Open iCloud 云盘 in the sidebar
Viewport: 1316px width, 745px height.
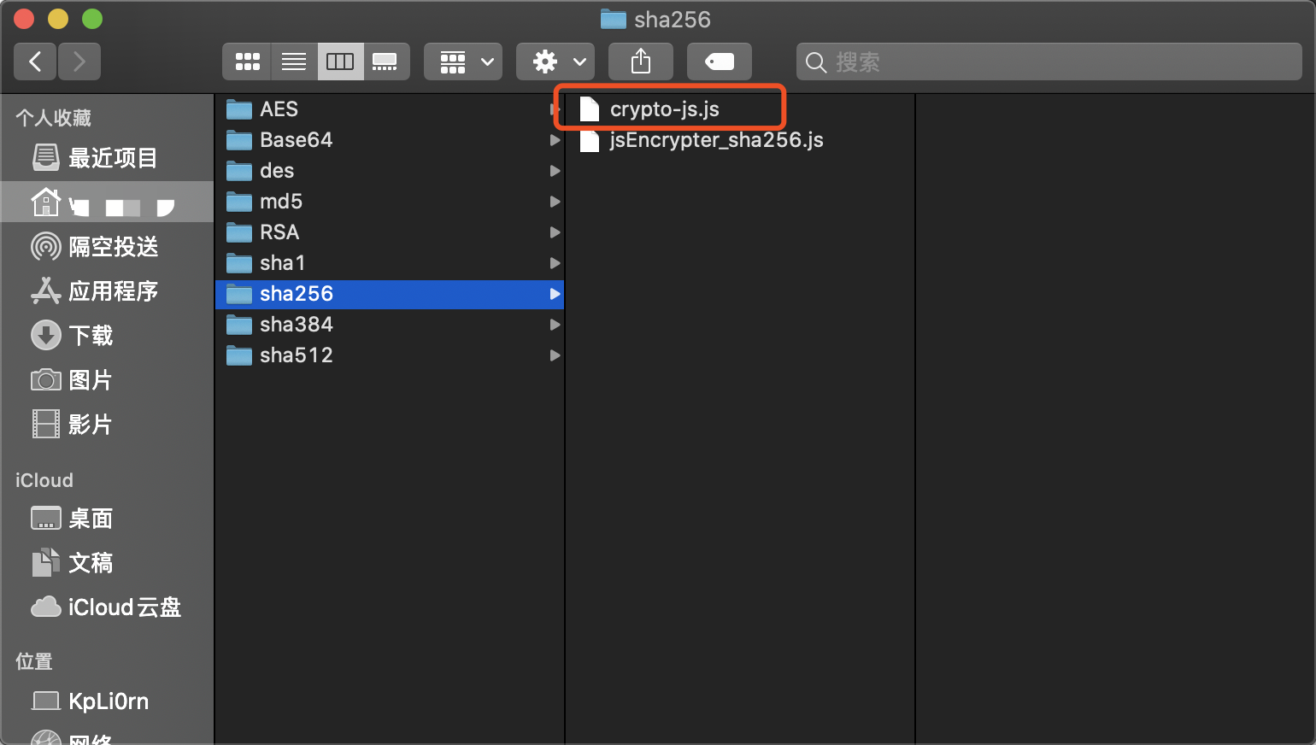107,607
